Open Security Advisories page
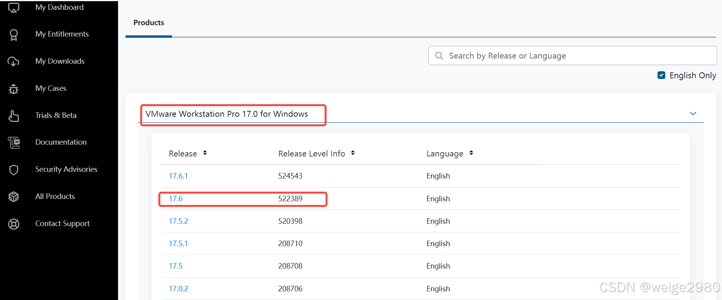The height and width of the screenshot is (300, 722). (x=66, y=169)
